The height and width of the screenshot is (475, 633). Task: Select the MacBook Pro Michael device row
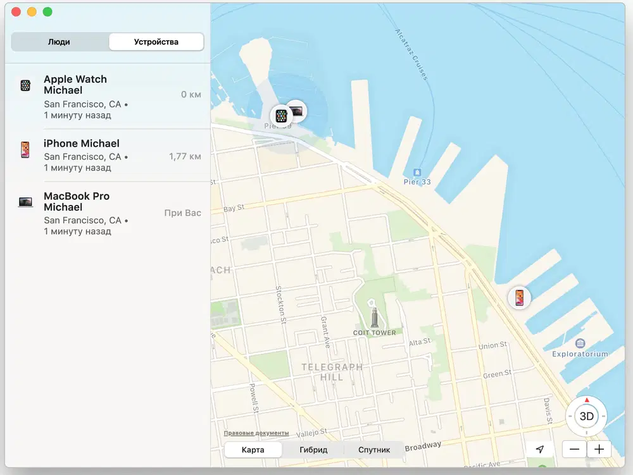point(108,213)
